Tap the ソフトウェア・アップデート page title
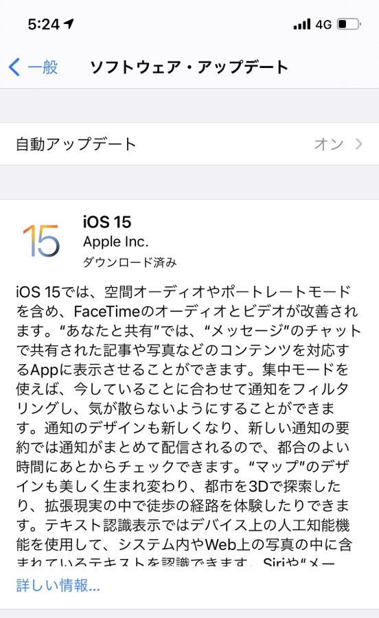Image resolution: width=379 pixels, height=618 pixels. 189,67
